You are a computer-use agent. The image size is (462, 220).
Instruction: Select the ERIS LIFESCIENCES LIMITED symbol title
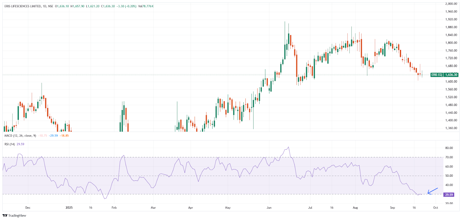tap(23, 6)
